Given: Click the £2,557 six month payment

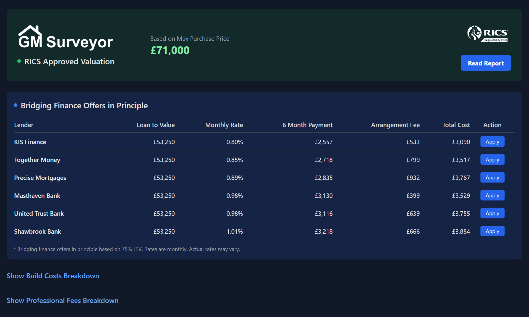Looking at the screenshot, I should pos(324,142).
